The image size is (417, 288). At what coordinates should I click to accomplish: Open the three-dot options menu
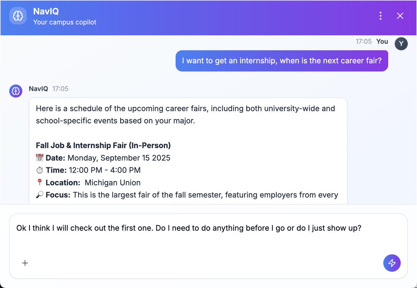(381, 16)
